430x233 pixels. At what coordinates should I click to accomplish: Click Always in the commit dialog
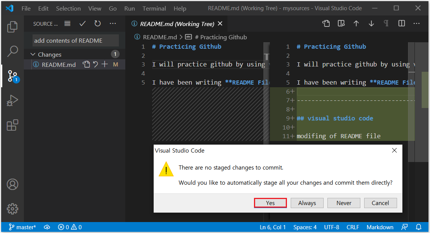[x=307, y=203]
